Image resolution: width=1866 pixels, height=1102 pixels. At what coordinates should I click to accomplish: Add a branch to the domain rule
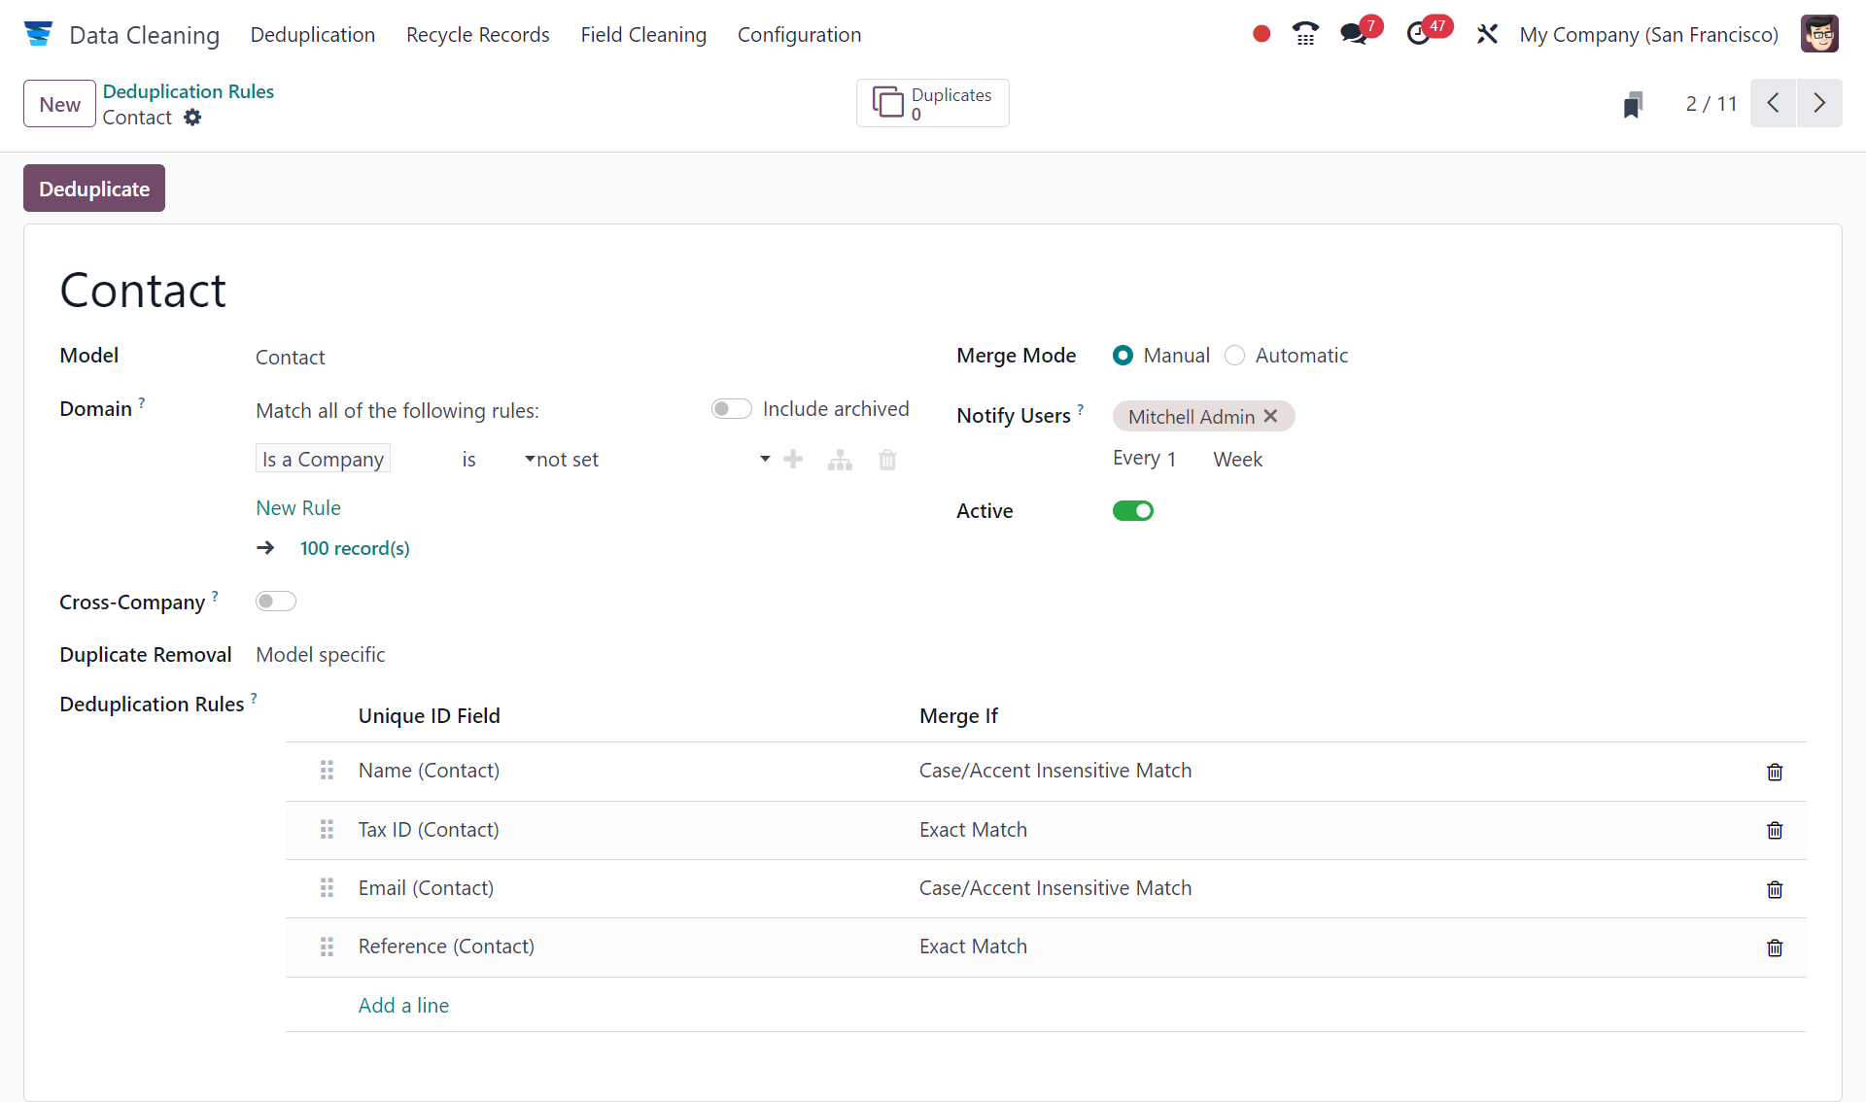pyautogui.click(x=840, y=460)
